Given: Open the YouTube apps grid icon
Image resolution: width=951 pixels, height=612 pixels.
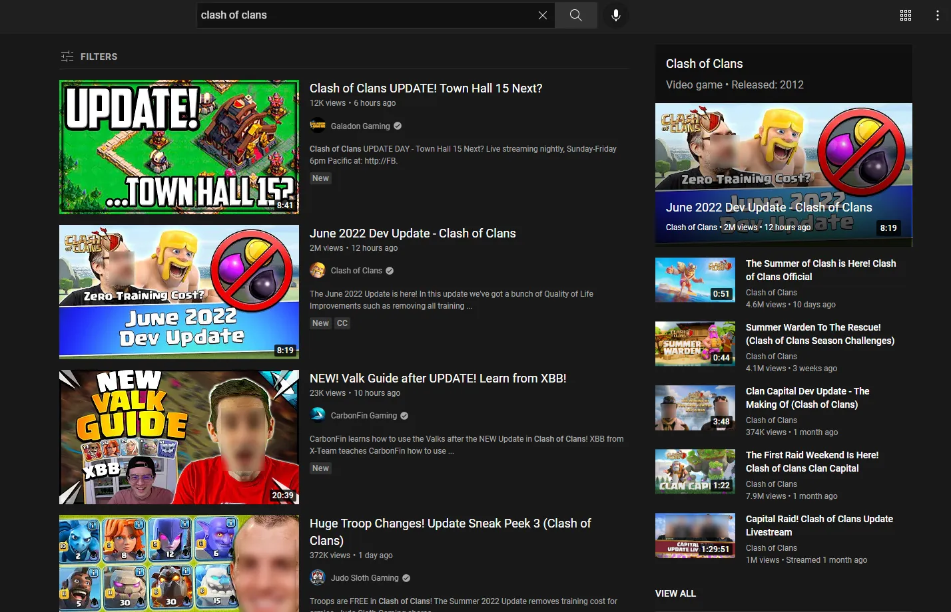Looking at the screenshot, I should coord(906,15).
